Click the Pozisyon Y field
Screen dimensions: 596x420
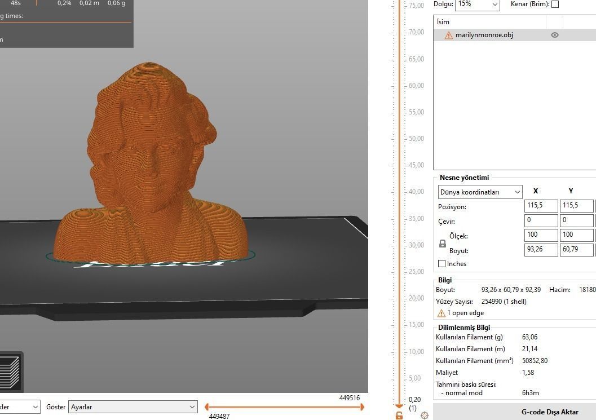coord(576,206)
